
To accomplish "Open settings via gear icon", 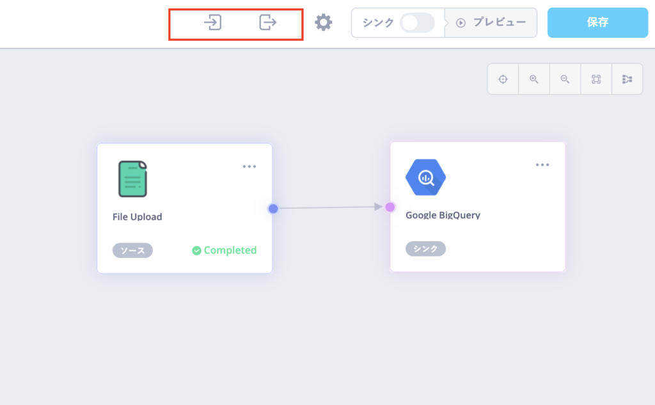I will (323, 22).
